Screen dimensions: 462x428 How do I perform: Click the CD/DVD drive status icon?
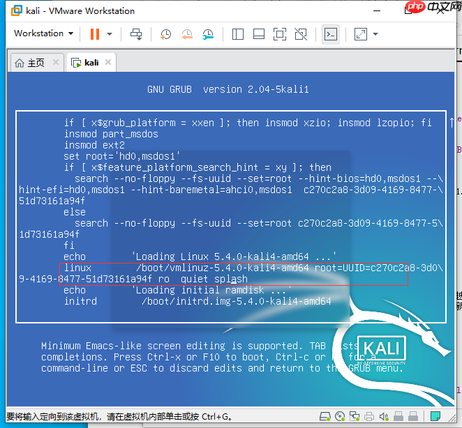340,416
